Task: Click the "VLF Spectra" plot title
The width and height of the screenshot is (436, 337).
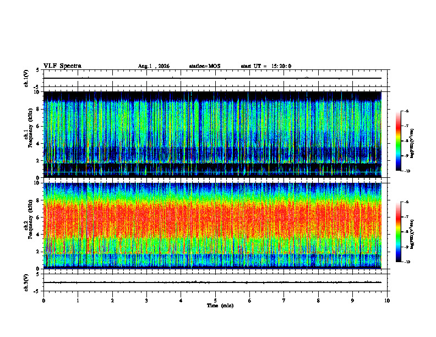Action: pyautogui.click(x=62, y=66)
